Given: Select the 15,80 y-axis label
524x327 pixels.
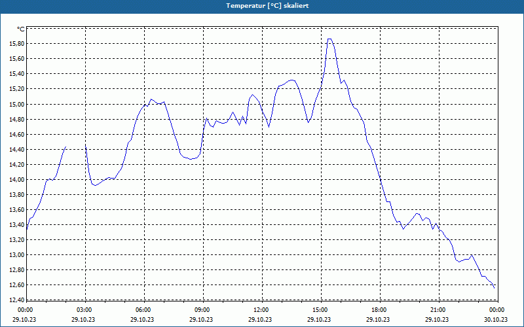Looking at the screenshot, I should (x=16, y=44).
